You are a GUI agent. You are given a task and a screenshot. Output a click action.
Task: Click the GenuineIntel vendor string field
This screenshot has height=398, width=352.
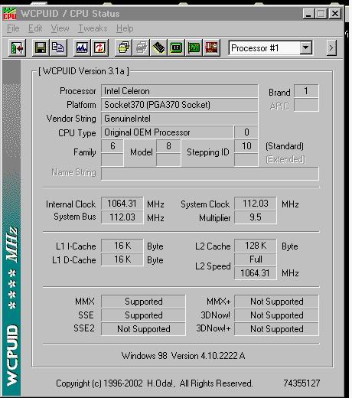point(180,119)
